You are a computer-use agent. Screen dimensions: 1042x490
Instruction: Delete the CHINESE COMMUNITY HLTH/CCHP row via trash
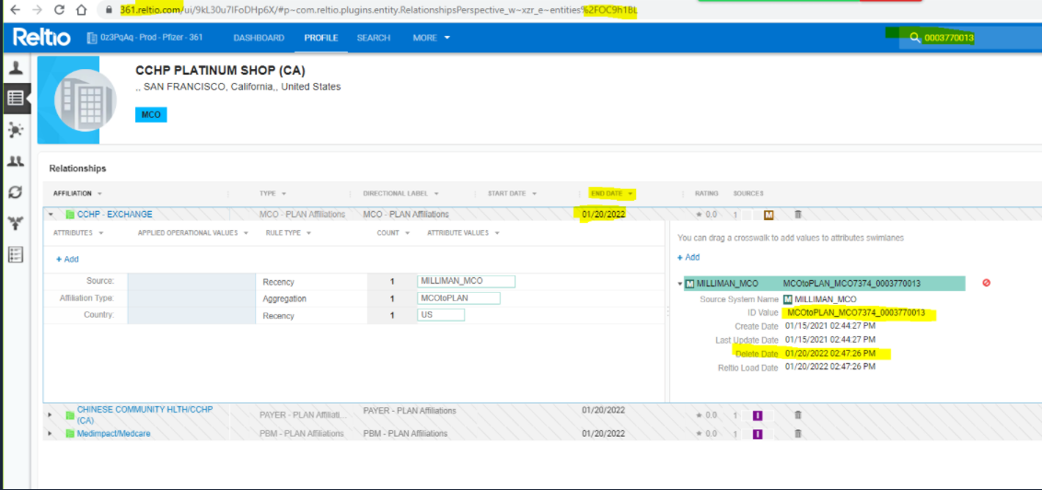pos(798,414)
